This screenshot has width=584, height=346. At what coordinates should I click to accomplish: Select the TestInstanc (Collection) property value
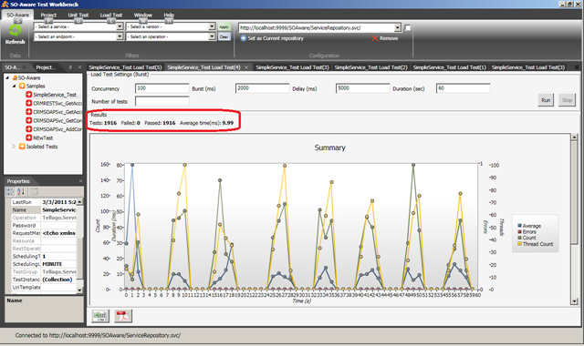click(x=58, y=280)
